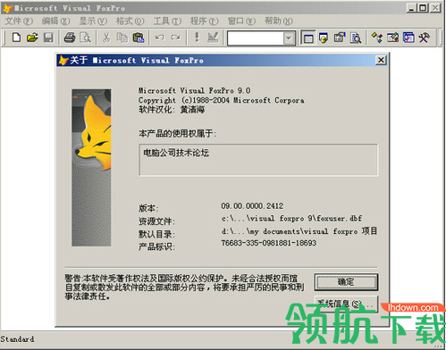The height and width of the screenshot is (350, 446).
Task: Run program with exclamation mark icon
Action: (197, 37)
